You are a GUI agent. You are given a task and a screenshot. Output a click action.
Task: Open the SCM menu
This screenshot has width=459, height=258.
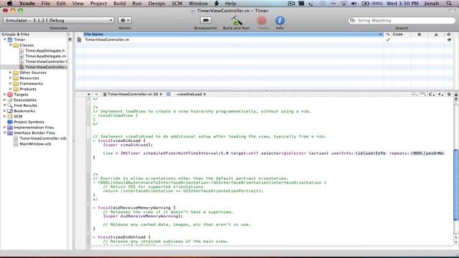tap(177, 4)
